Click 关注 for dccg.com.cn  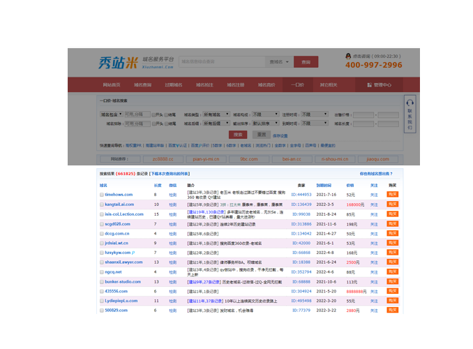[x=374, y=233]
